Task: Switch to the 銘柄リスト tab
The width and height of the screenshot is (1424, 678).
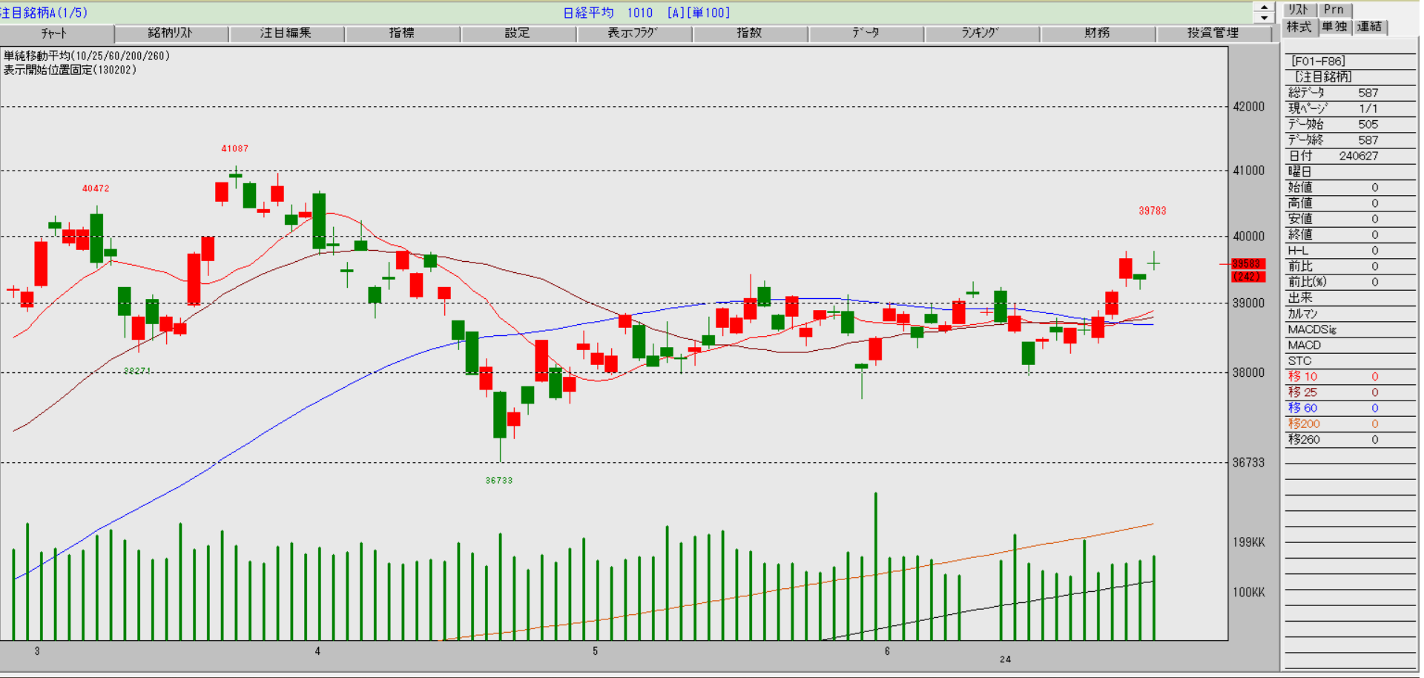Action: pyautogui.click(x=171, y=33)
